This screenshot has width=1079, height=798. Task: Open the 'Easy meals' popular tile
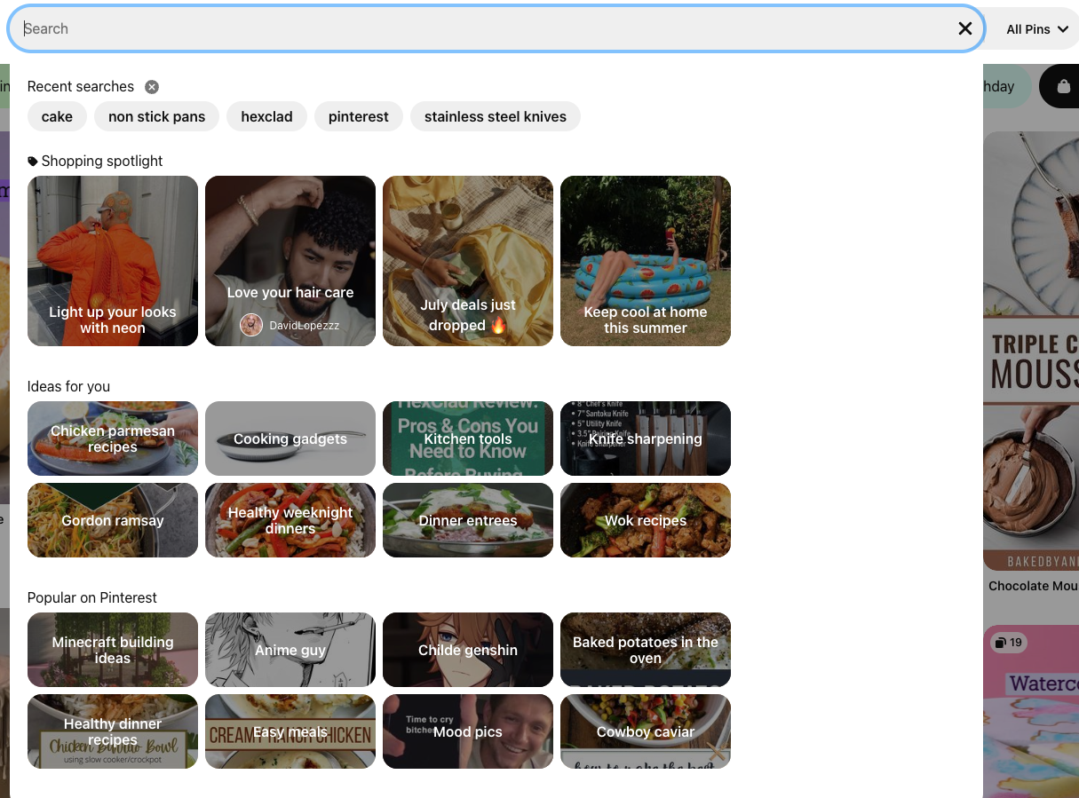[290, 731]
